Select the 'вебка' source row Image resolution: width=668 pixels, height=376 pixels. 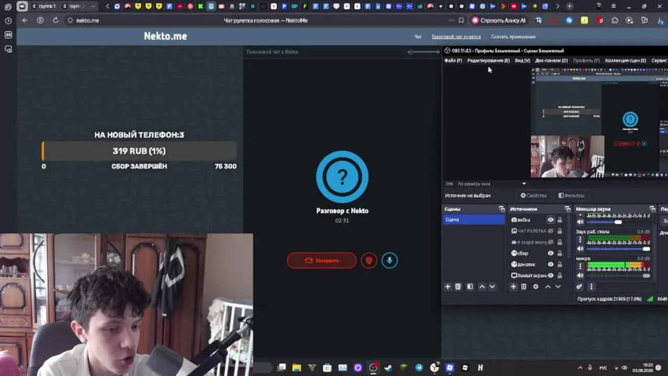click(538, 220)
